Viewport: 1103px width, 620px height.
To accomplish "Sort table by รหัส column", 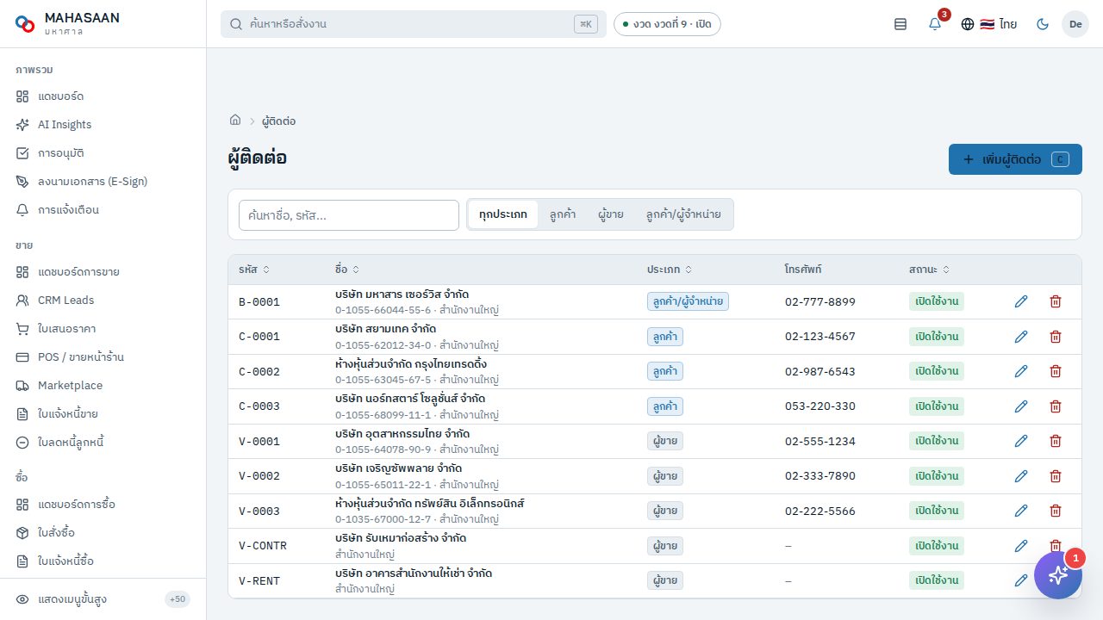I will pos(254,270).
